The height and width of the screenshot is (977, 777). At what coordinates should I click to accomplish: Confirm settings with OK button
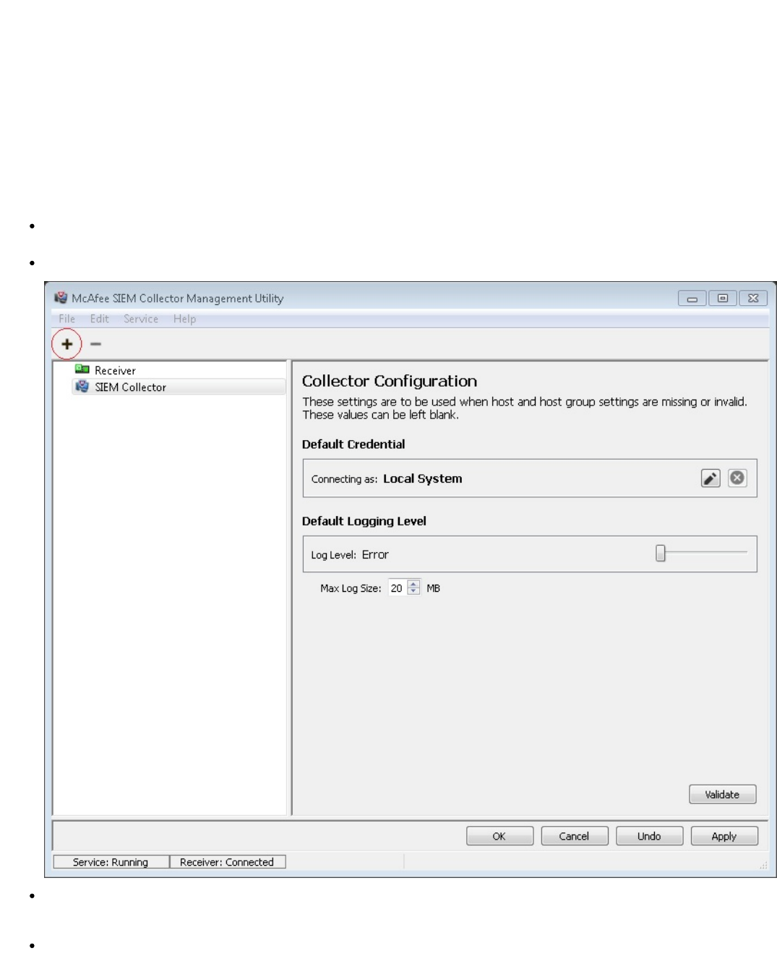pos(499,836)
